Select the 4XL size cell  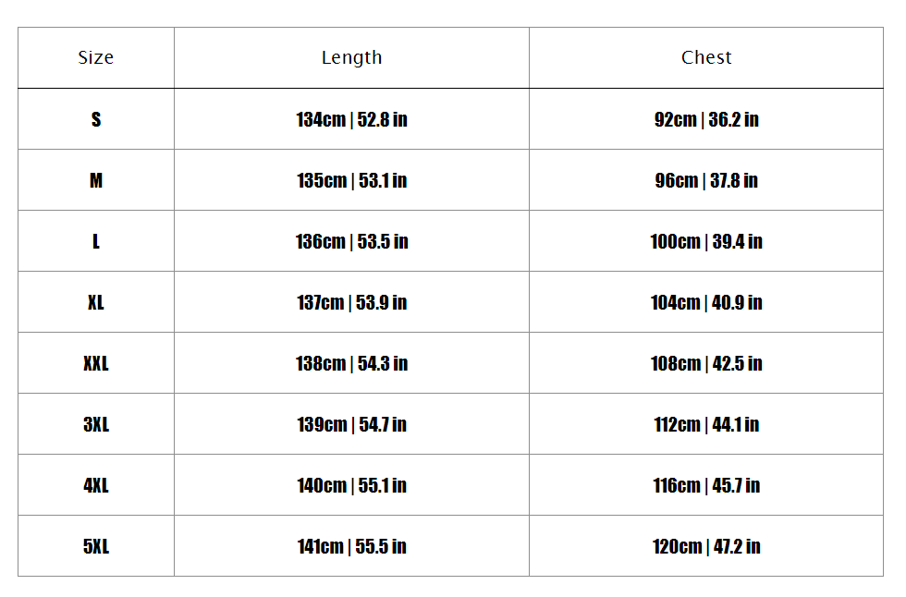[x=96, y=485]
